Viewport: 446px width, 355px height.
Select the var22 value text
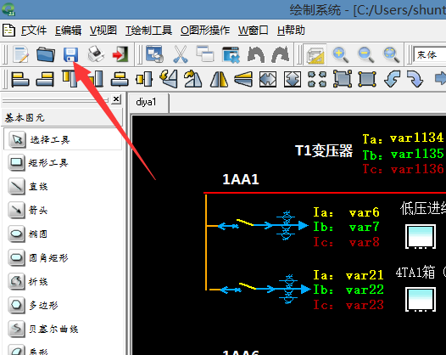click(365, 290)
